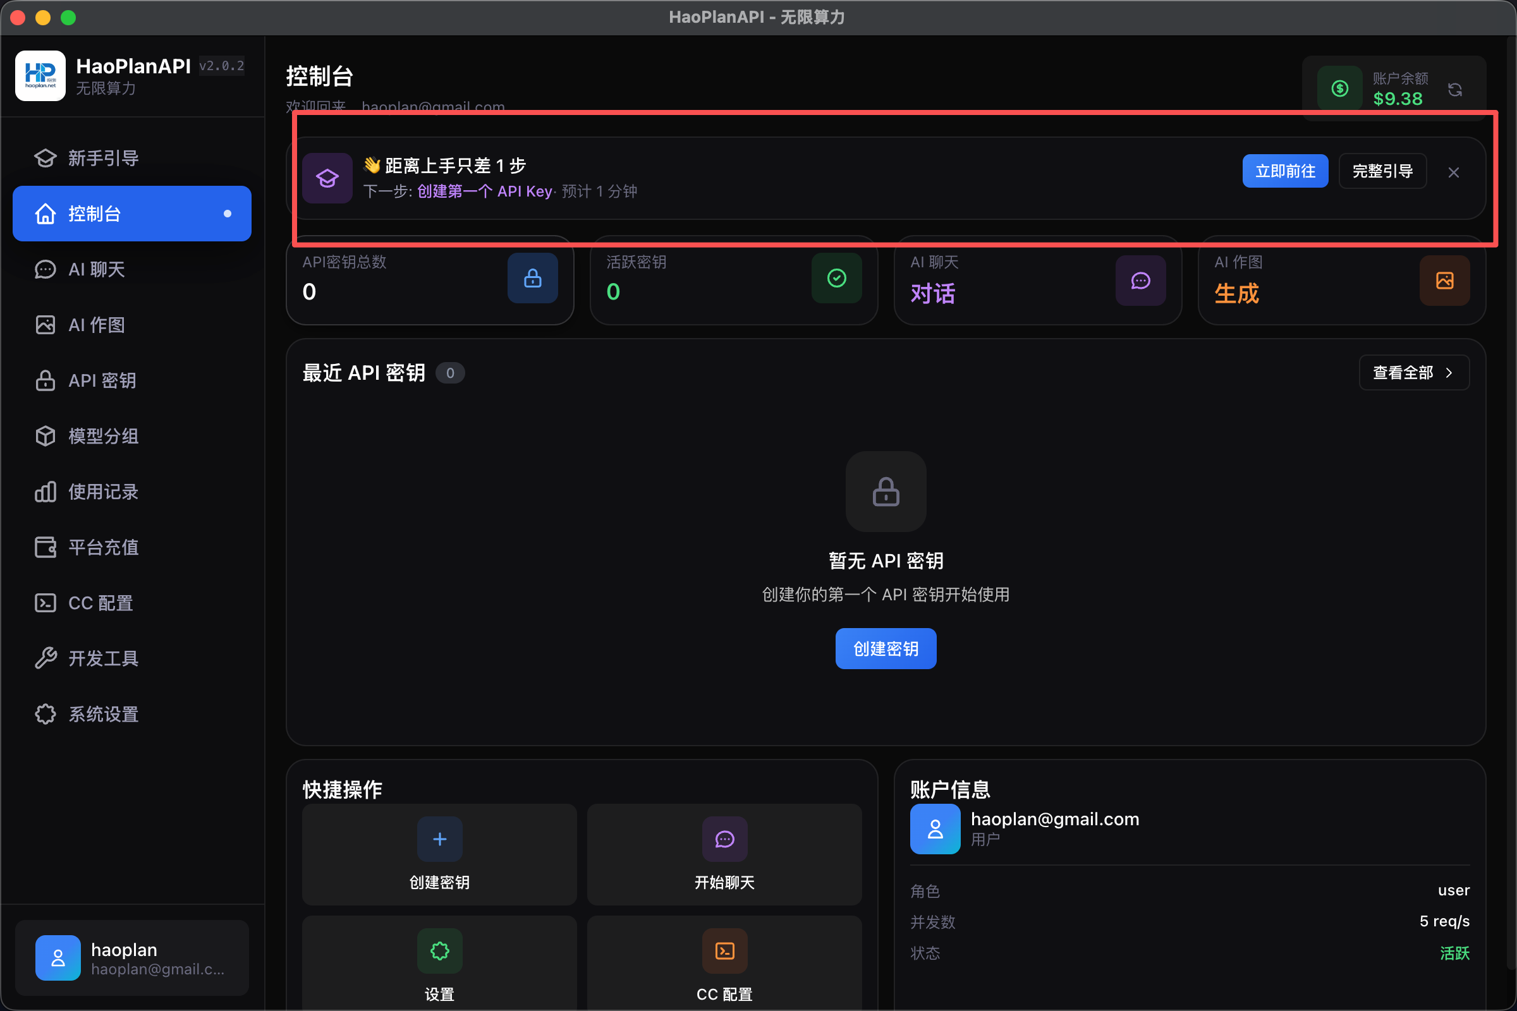Click the 设置 quick action gear icon
Viewport: 1517px width, 1011px height.
coord(439,950)
